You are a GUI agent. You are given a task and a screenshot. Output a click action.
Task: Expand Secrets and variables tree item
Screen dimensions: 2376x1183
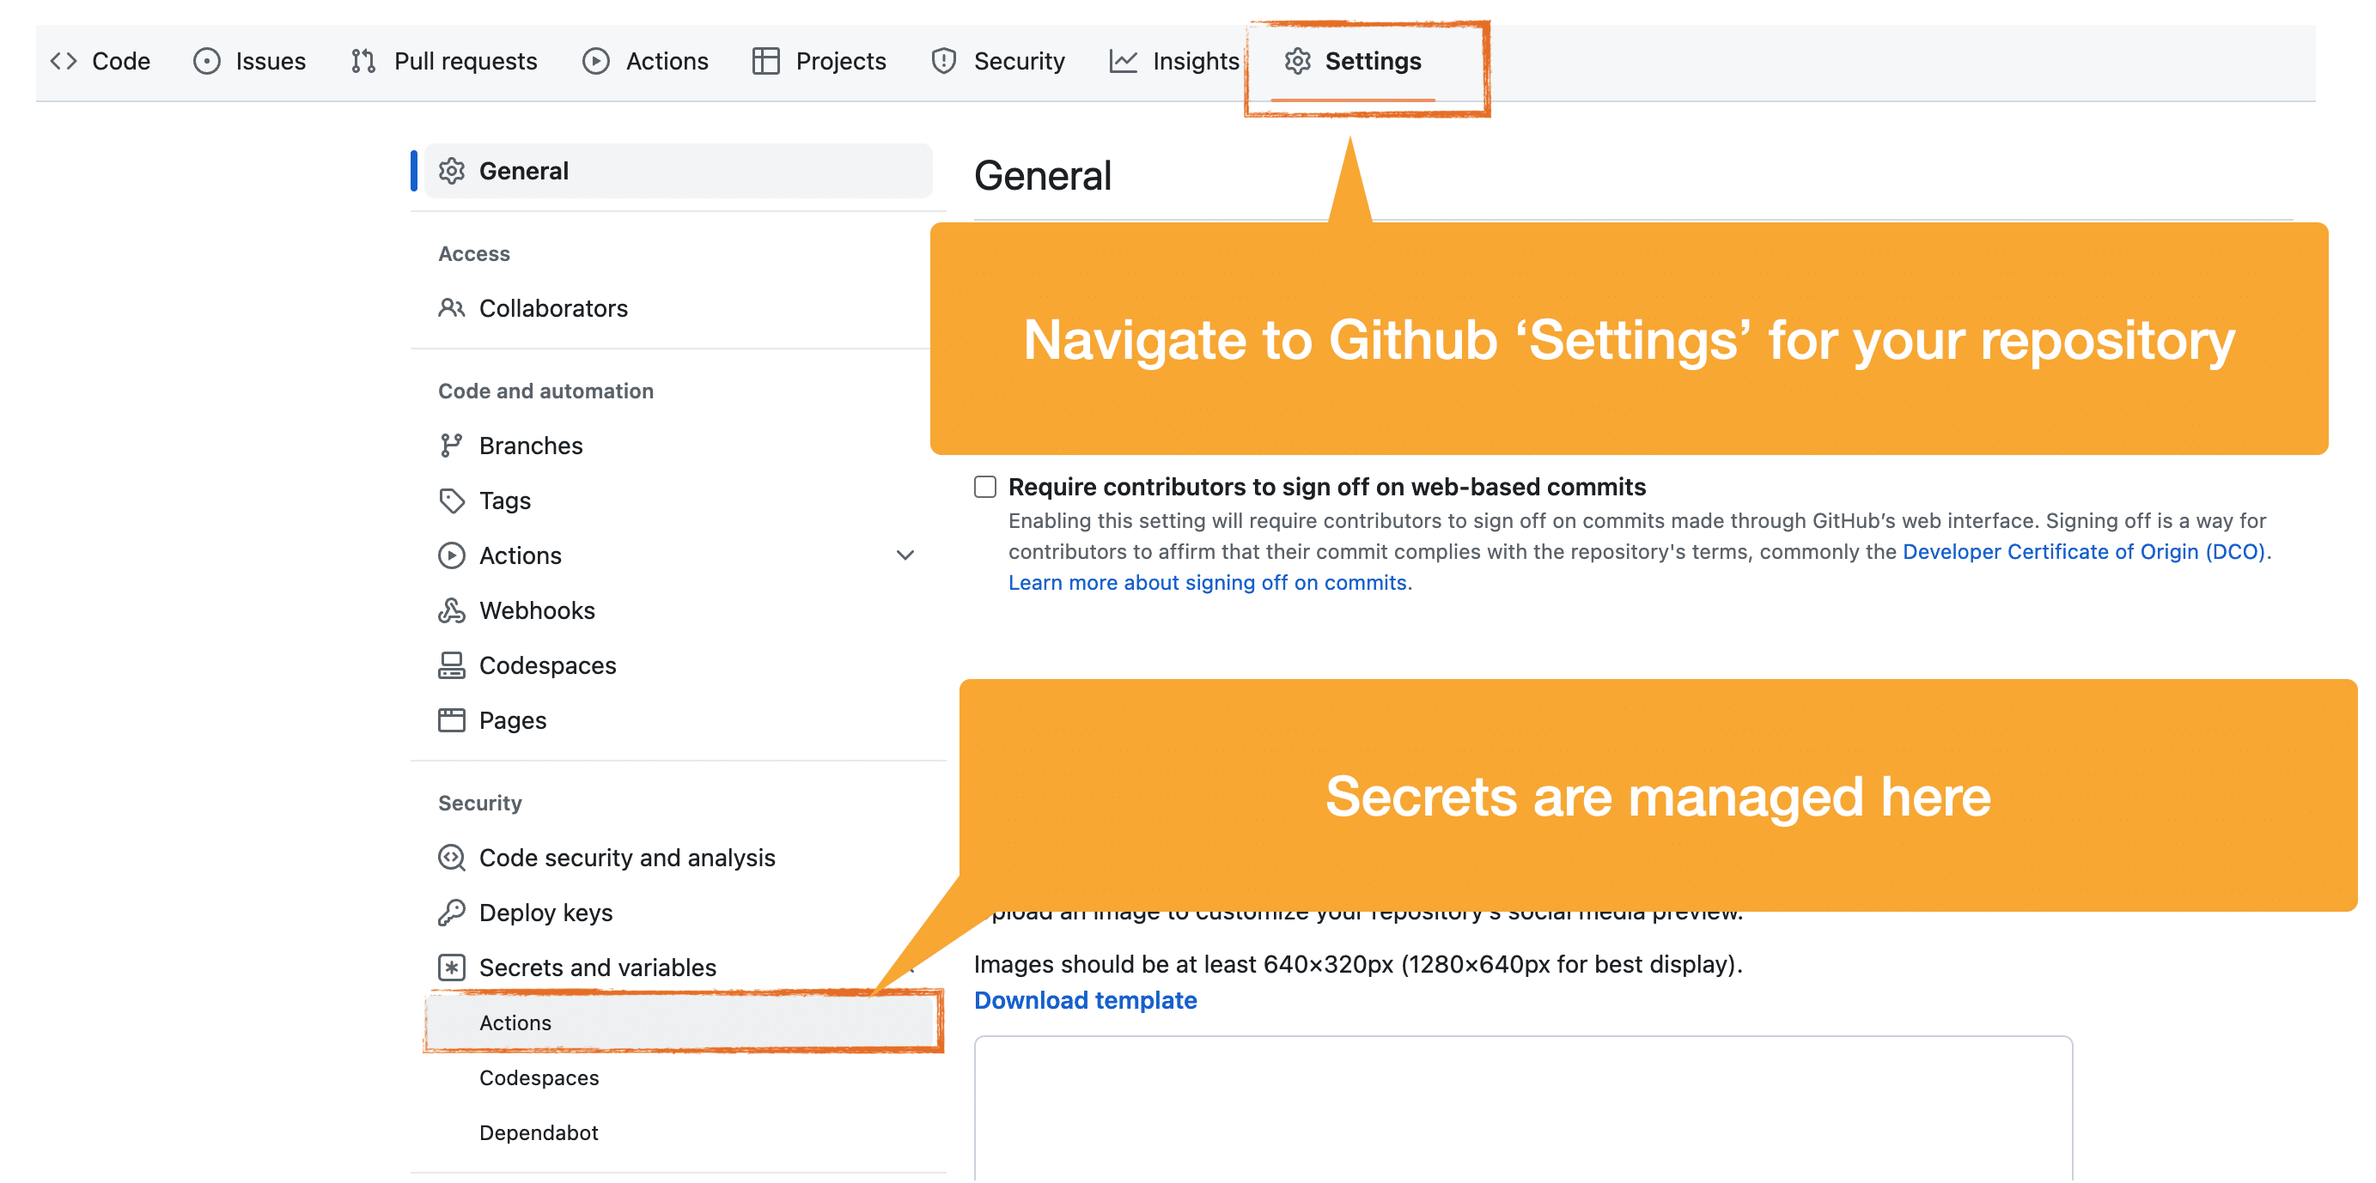tap(599, 967)
